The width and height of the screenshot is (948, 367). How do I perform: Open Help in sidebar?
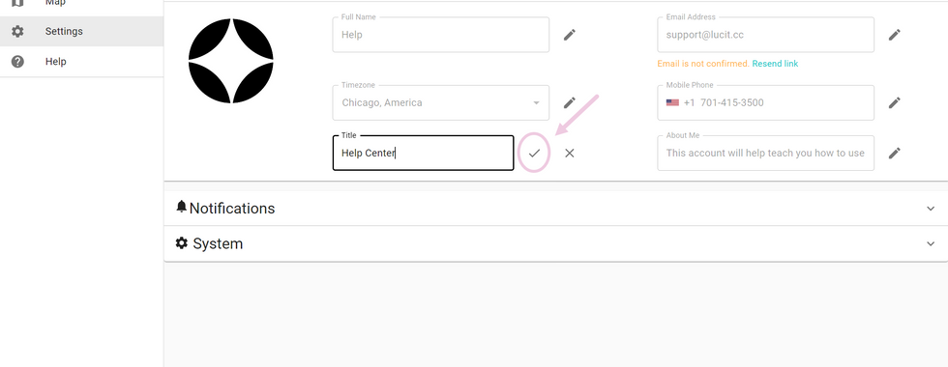(81, 62)
